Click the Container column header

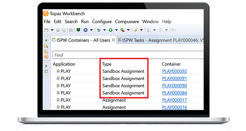coord(172,64)
